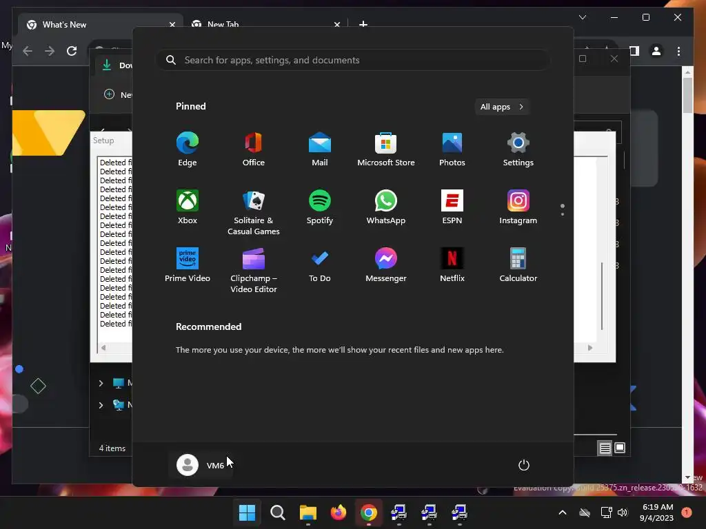Click the Windows Start button on taskbar
Screen dimensions: 706x529
click(248, 512)
